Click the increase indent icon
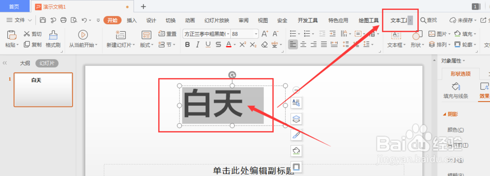This screenshot has width=490, height=176. point(333,34)
